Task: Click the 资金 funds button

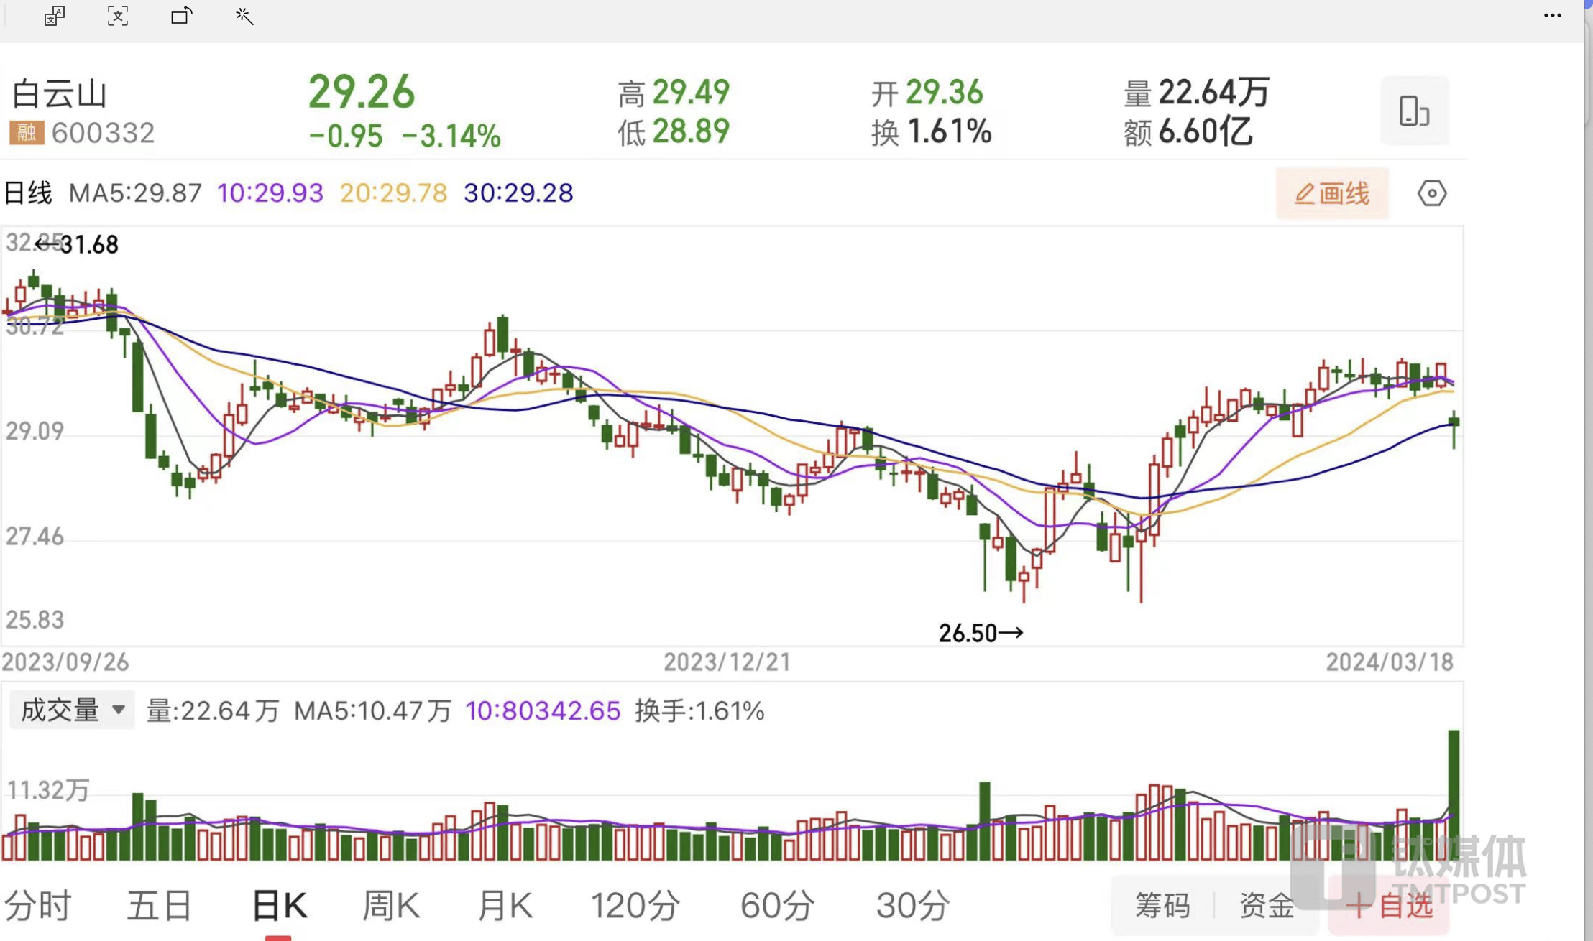Action: click(x=1267, y=905)
